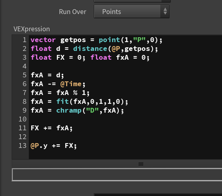Viewport: 222px width, 196px height.
Task: Click code line 2 'float d = distance(@P,getpos);'
Action: (x=94, y=49)
